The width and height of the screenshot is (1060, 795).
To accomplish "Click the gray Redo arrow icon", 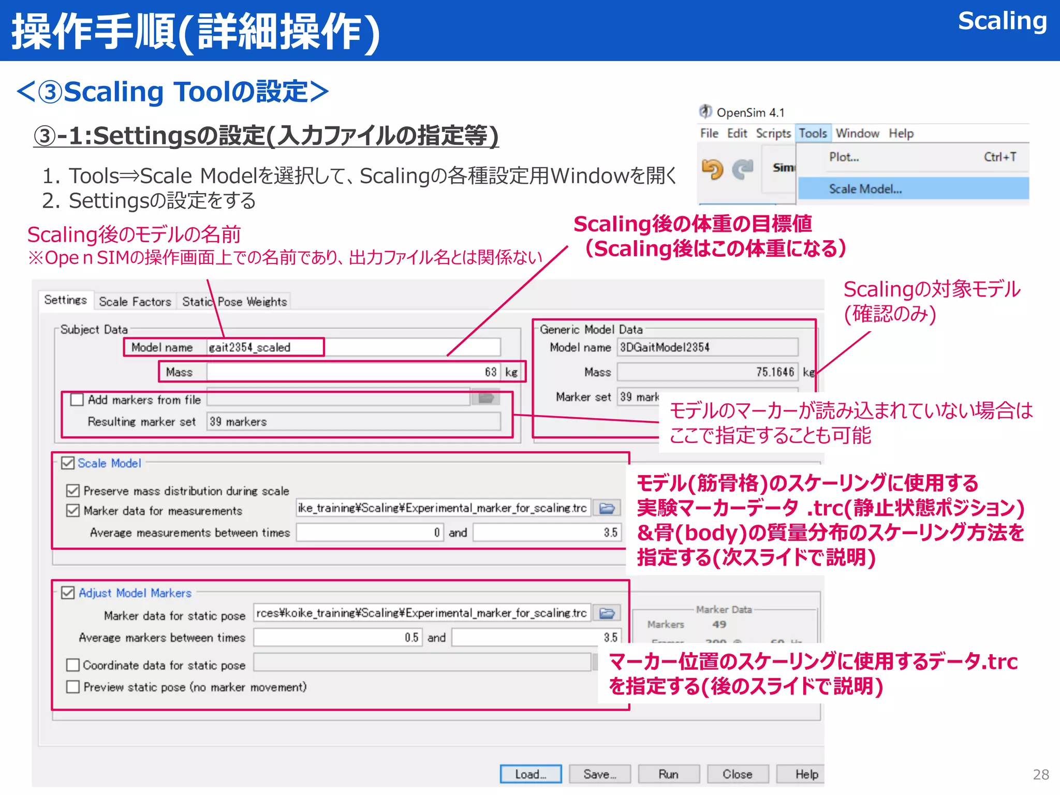I will click(x=743, y=169).
